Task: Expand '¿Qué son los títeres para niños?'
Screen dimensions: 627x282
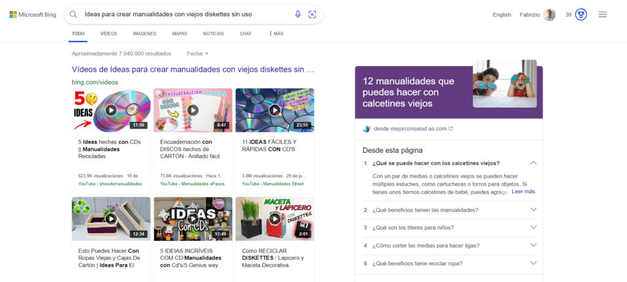Action: click(533, 228)
